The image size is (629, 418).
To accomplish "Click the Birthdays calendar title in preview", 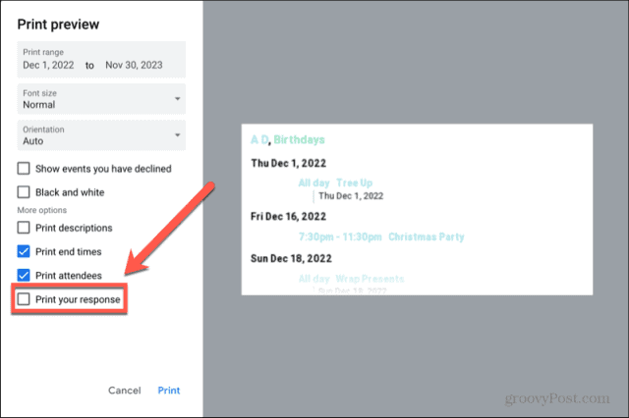I will pos(299,139).
